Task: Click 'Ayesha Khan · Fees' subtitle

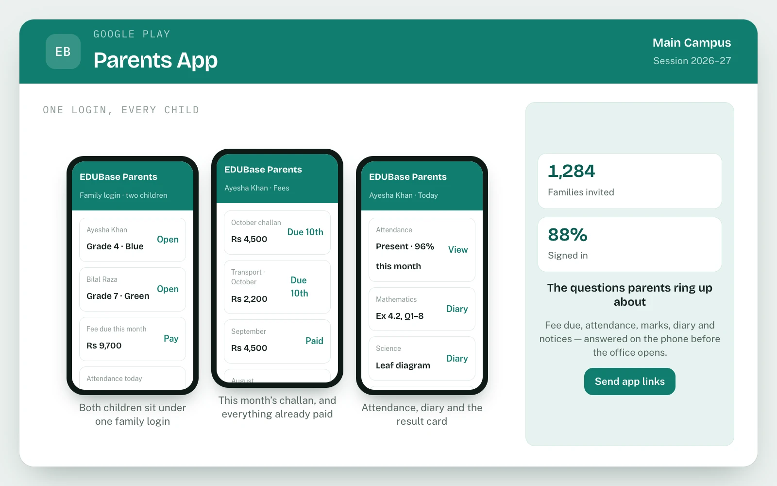Action: click(257, 188)
